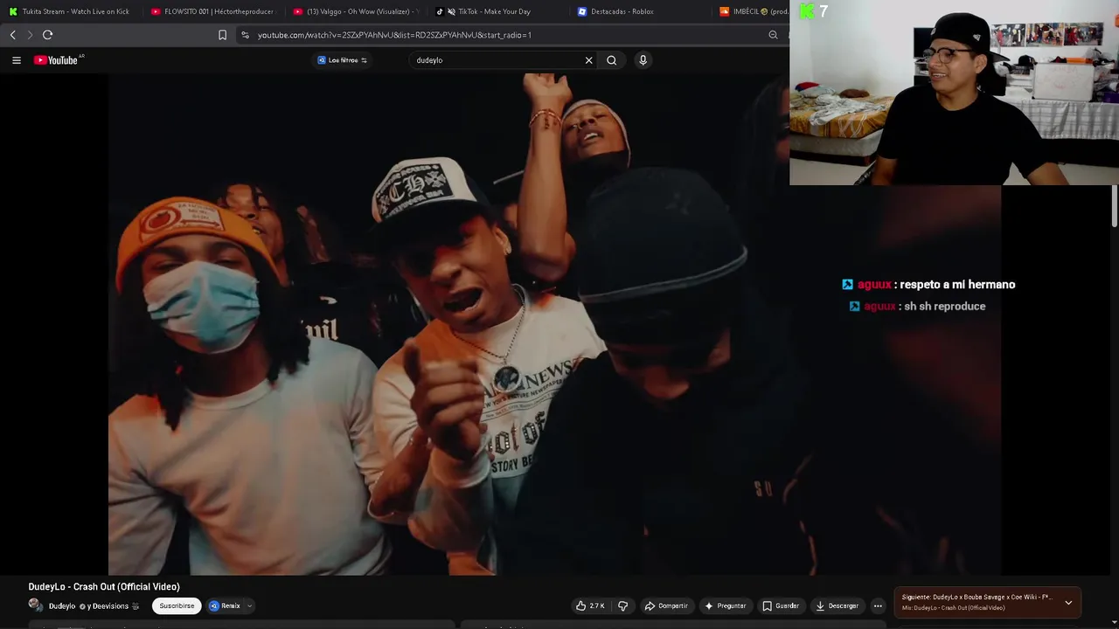This screenshot has height=629, width=1119.
Task: Dislike the video with thumbs down
Action: pos(622,605)
